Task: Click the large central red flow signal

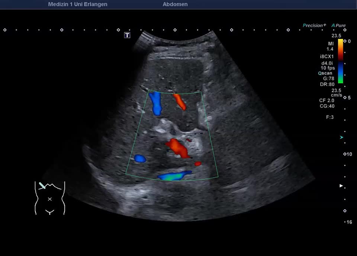Action: point(178,148)
